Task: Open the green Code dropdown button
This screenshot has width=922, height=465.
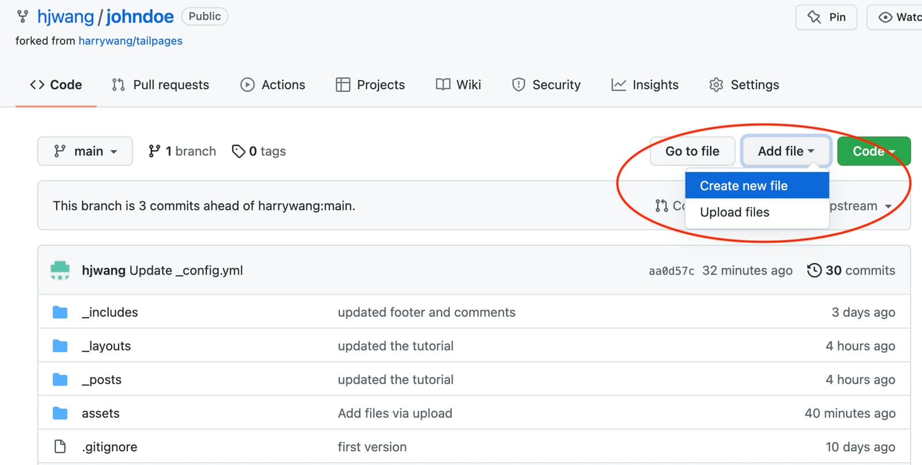Action: [874, 151]
